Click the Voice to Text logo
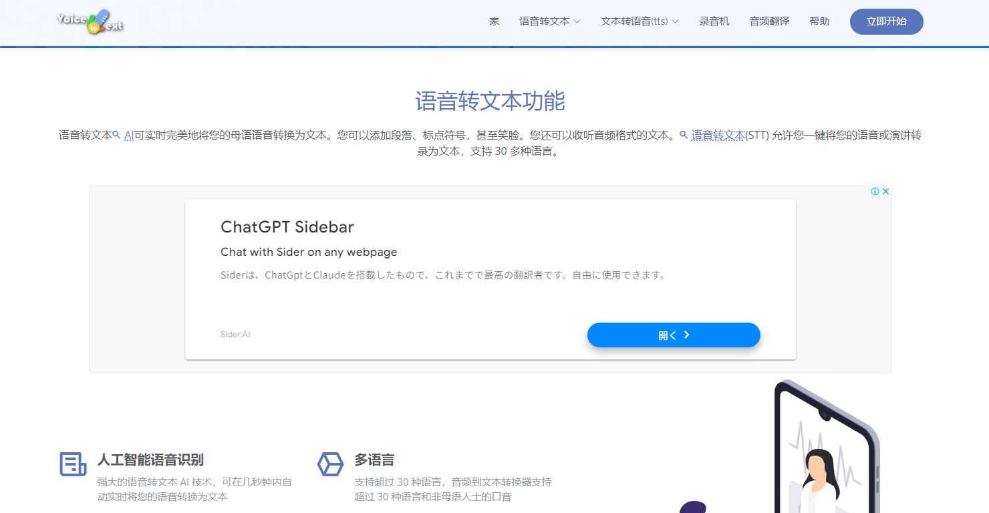The width and height of the screenshot is (989, 513). pyautogui.click(x=90, y=21)
